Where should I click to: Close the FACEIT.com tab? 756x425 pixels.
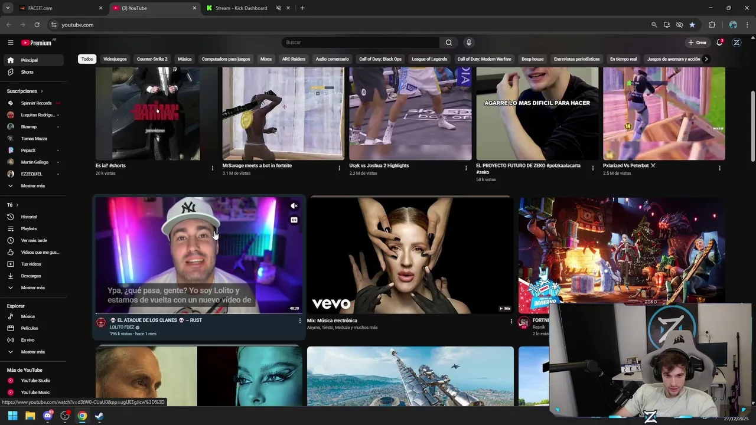tap(100, 8)
